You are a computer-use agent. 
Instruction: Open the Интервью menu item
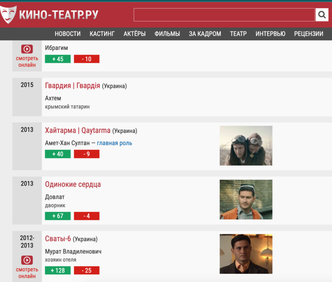[x=270, y=34]
